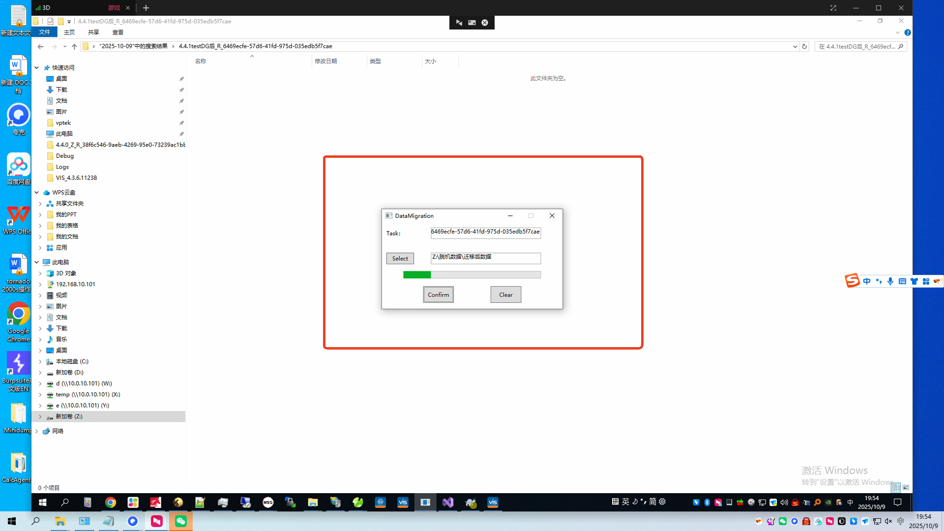Screen dimensions: 944x531
Task: Select the Debug folder in sidebar
Action: [x=64, y=156]
